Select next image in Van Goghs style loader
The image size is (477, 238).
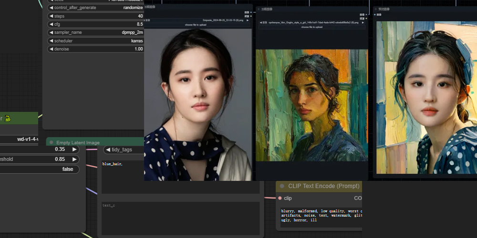click(363, 22)
